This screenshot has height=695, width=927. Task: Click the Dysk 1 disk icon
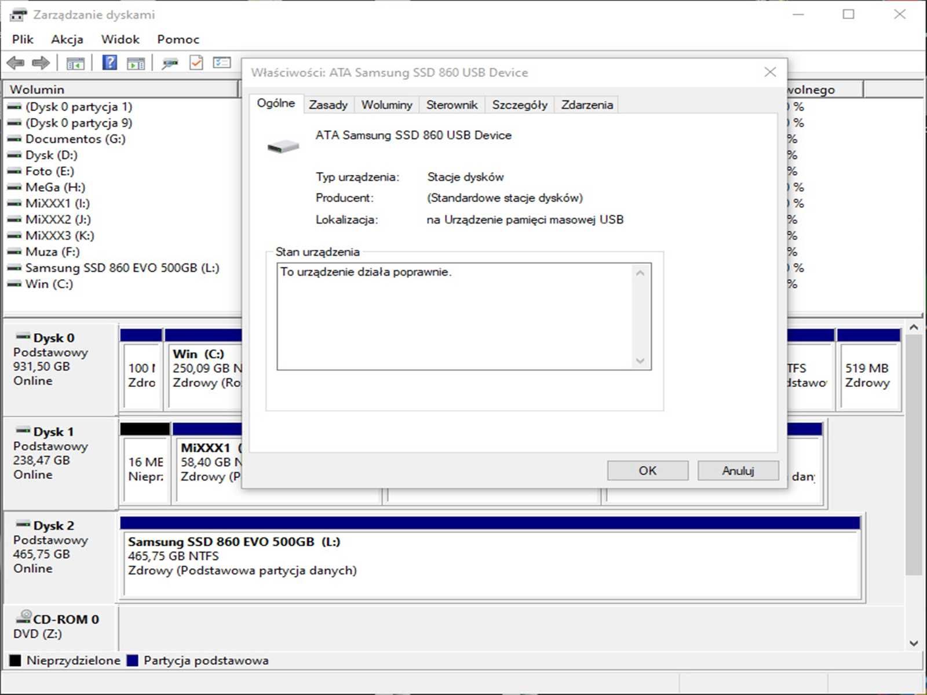[x=23, y=430]
